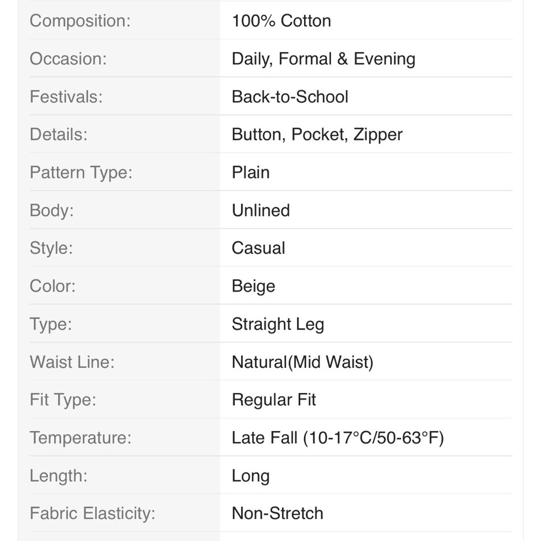Select the Late Fall temperature value

pyautogui.click(x=338, y=438)
